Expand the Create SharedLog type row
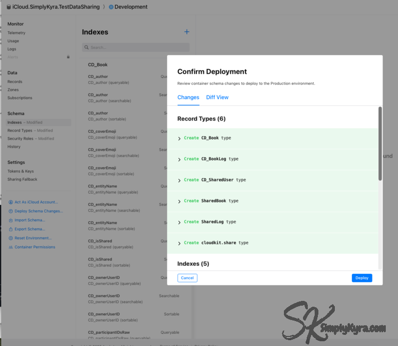Screen dimensions: 398x346 (x=179, y=222)
